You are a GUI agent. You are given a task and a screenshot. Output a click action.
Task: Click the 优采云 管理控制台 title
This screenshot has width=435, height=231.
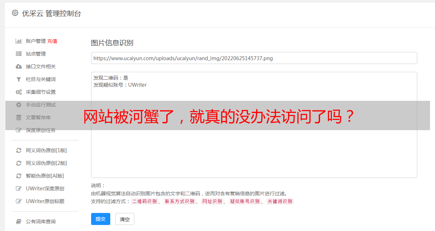click(51, 13)
